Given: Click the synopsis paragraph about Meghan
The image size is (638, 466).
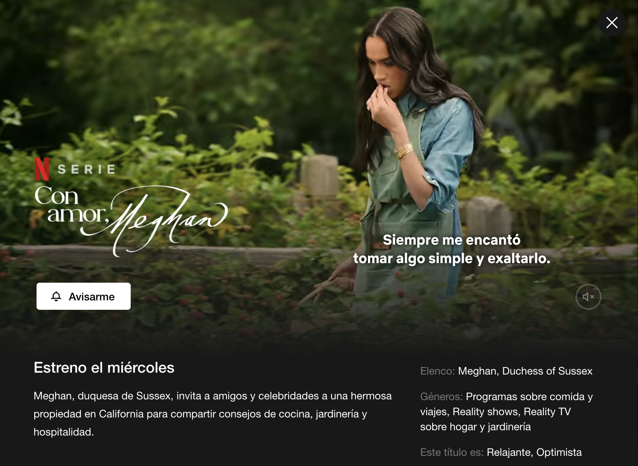Looking at the screenshot, I should pyautogui.click(x=213, y=414).
